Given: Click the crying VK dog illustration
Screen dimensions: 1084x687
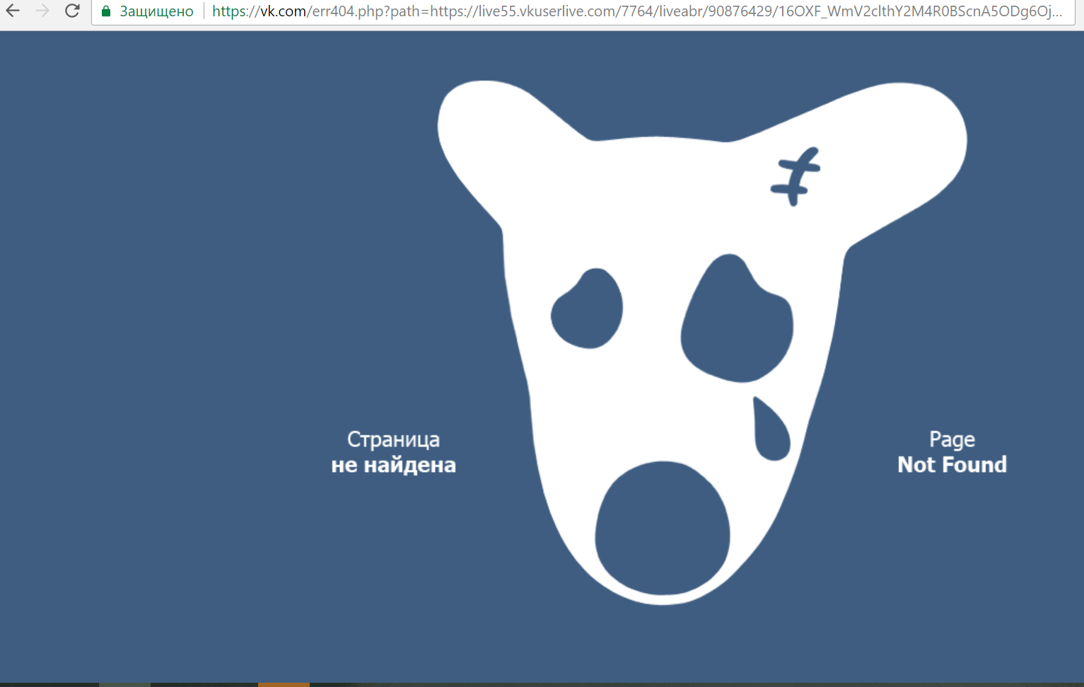Looking at the screenshot, I should click(x=701, y=342).
